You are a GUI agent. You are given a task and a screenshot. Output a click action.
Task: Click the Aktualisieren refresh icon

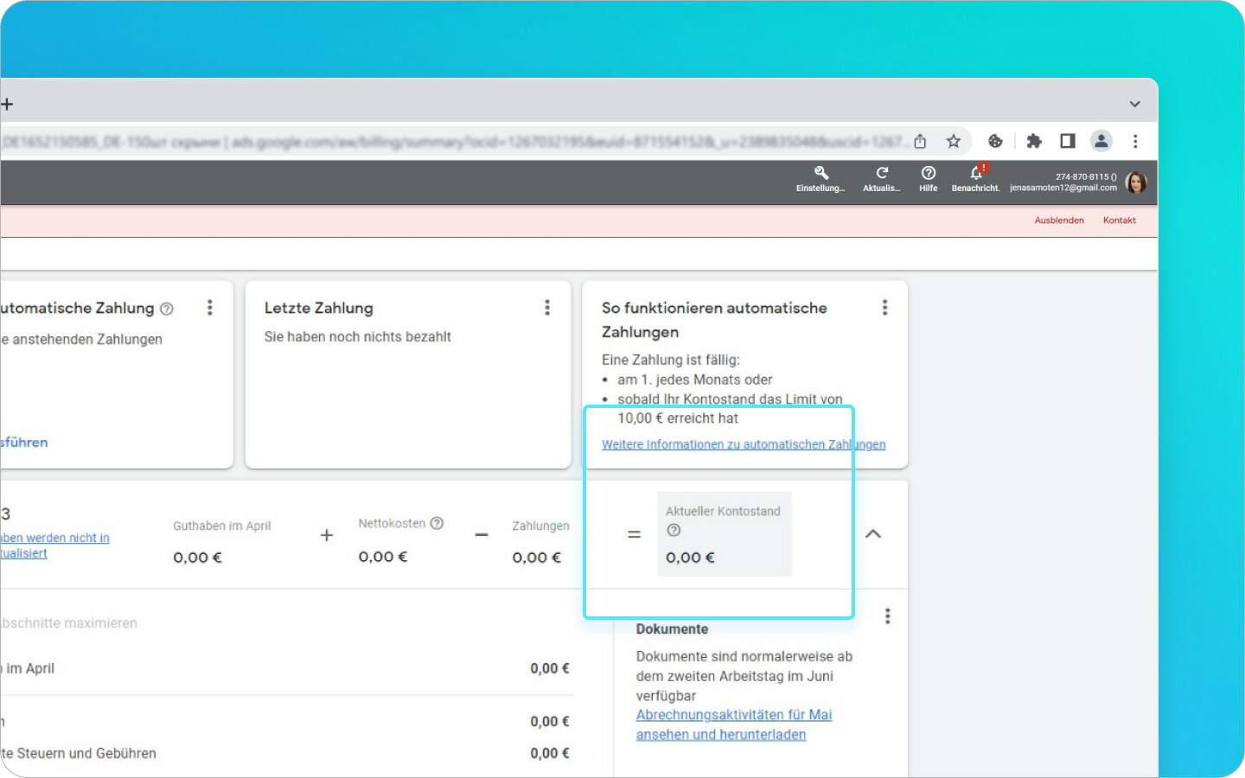click(882, 179)
